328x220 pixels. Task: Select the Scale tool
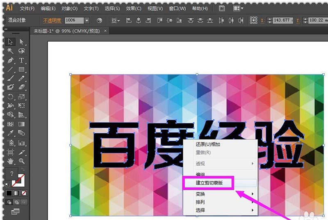point(22,97)
